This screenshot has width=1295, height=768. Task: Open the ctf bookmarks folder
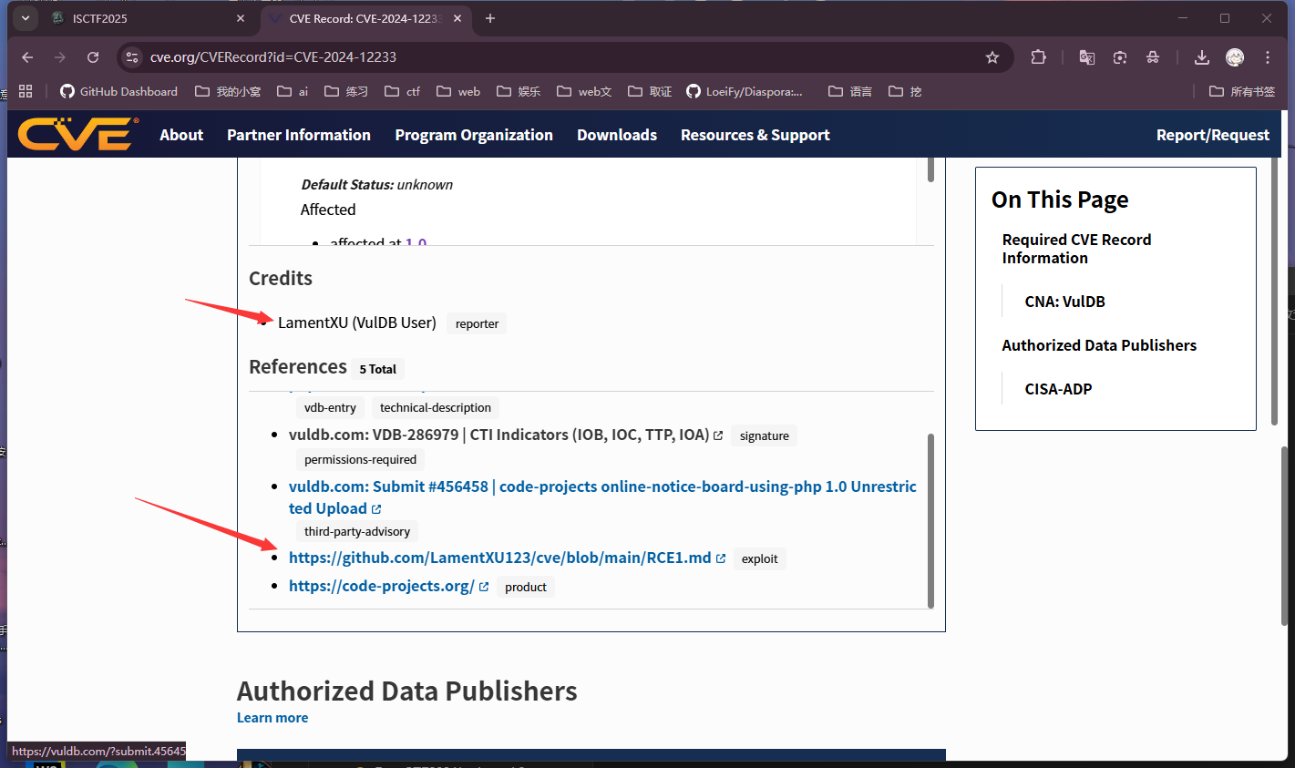[403, 91]
